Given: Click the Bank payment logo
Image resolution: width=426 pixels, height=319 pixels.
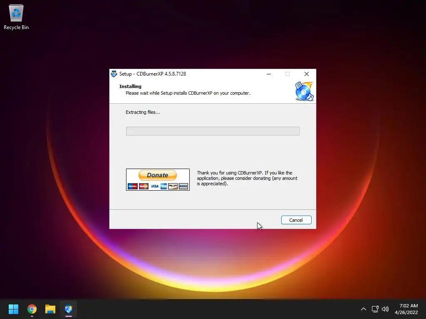Looking at the screenshot, I should click(x=183, y=186).
